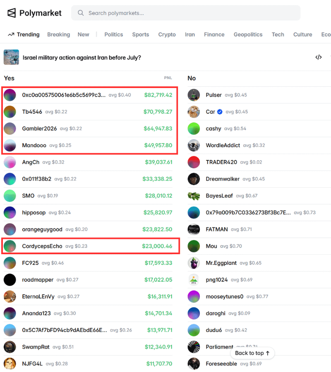Click the $82,719.42 PNL value
Viewport: 331px width, 372px height.
click(158, 95)
